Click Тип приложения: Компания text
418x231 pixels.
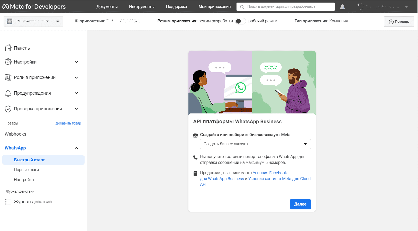coord(321,21)
